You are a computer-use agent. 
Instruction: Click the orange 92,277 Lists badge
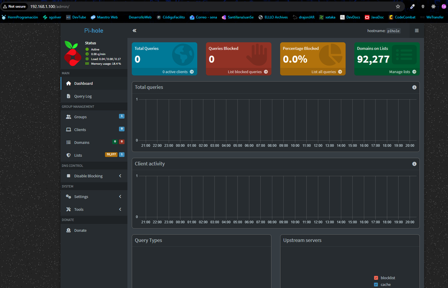pyautogui.click(x=111, y=155)
